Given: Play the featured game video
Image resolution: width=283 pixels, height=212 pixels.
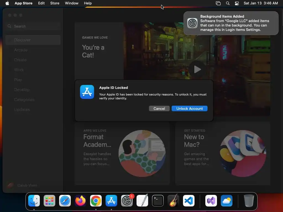Looking at the screenshot, I should [197, 69].
